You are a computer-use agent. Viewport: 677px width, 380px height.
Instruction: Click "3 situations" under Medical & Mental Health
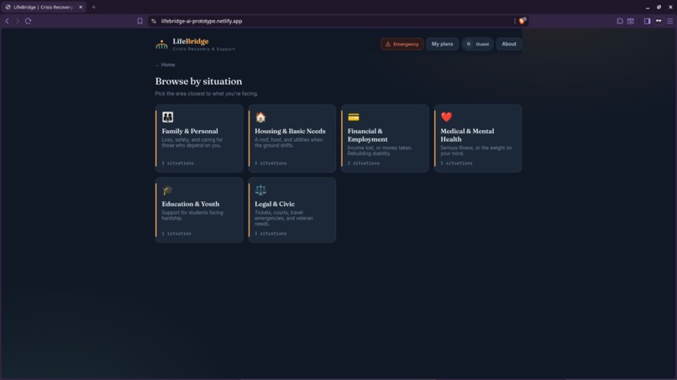click(x=456, y=164)
